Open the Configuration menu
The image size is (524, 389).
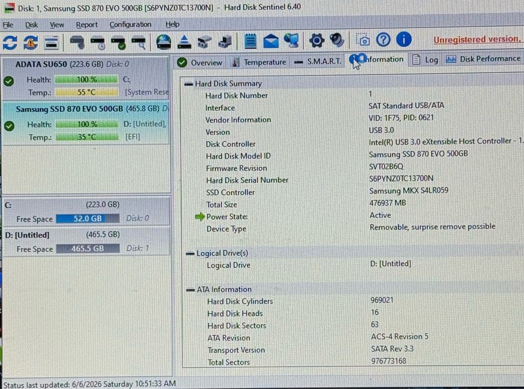[x=130, y=24]
